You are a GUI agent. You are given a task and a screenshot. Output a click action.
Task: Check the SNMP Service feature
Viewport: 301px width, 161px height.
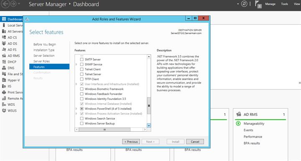point(82,64)
